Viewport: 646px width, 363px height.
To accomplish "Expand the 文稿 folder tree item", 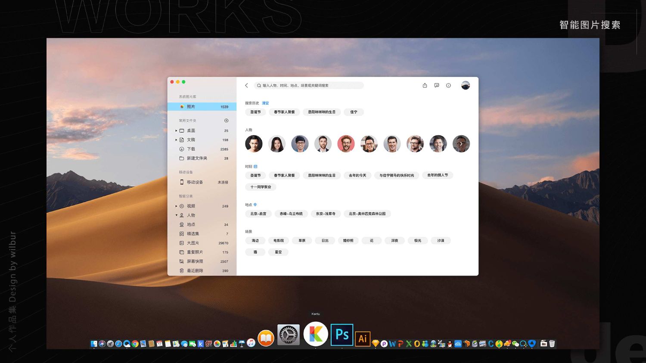I will point(176,140).
